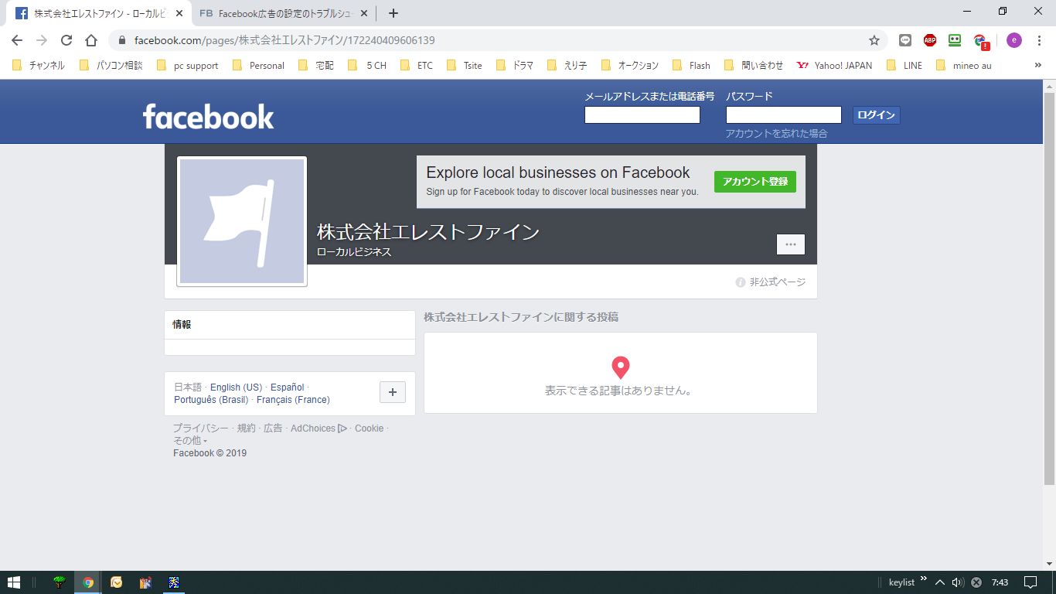Open the browser home page icon
Screen dimensions: 1056x594
coord(91,40)
